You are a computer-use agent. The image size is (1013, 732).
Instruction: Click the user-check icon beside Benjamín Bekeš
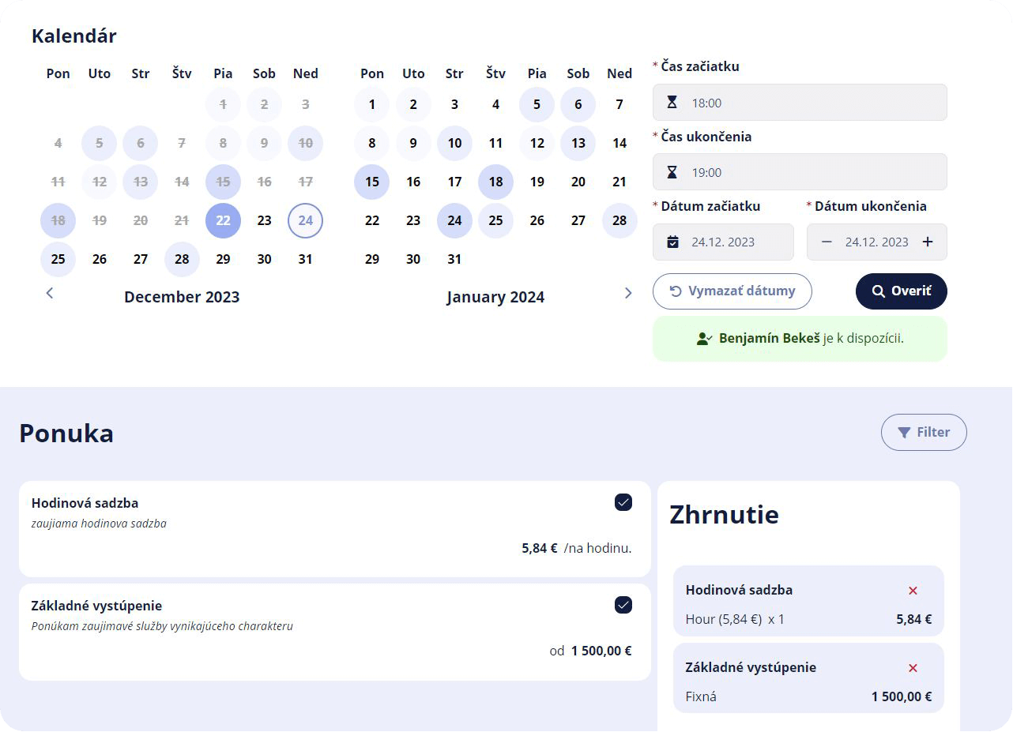pyautogui.click(x=705, y=339)
